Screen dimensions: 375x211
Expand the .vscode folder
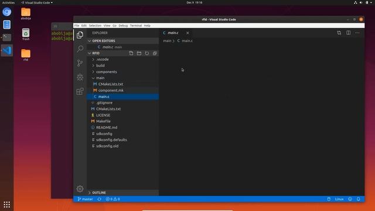[122, 59]
